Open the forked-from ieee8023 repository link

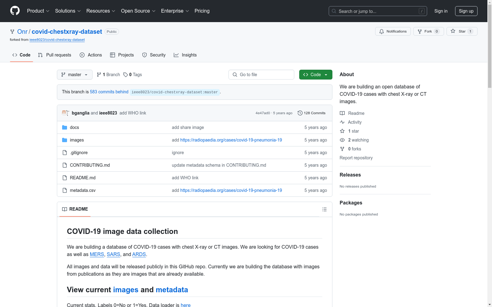(57, 40)
